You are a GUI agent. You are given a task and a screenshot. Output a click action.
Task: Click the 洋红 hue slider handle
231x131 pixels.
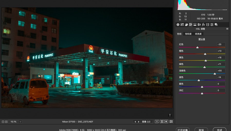[x=202, y=93]
